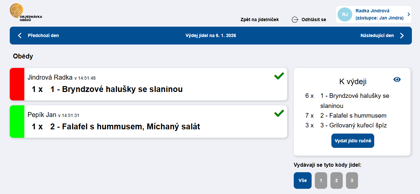Image resolution: width=420 pixels, height=194 pixels.
Task: Go to Předchozí den
Action: point(43,35)
